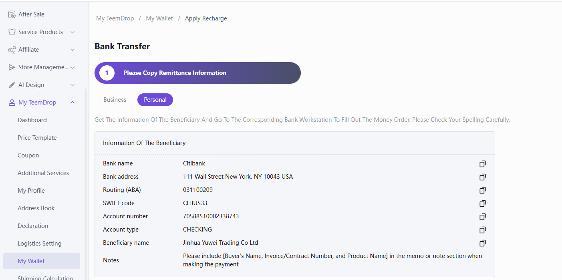This screenshot has width=562, height=280.
Task: Open My Wallet breadcrumb link
Action: 159,18
